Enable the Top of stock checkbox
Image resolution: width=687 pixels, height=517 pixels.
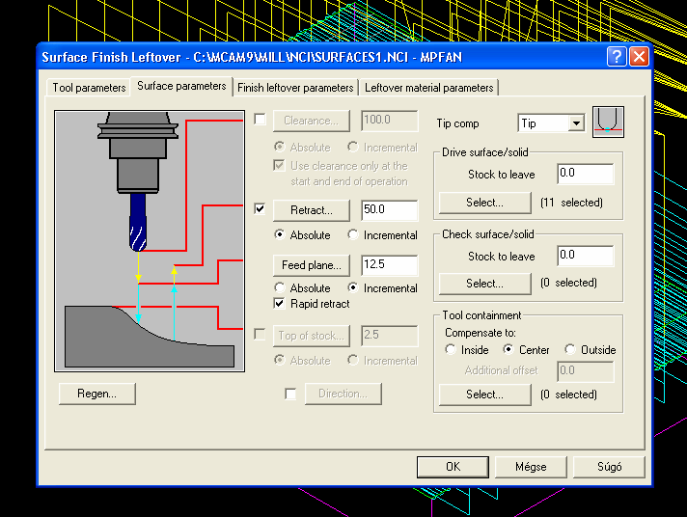pyautogui.click(x=260, y=335)
